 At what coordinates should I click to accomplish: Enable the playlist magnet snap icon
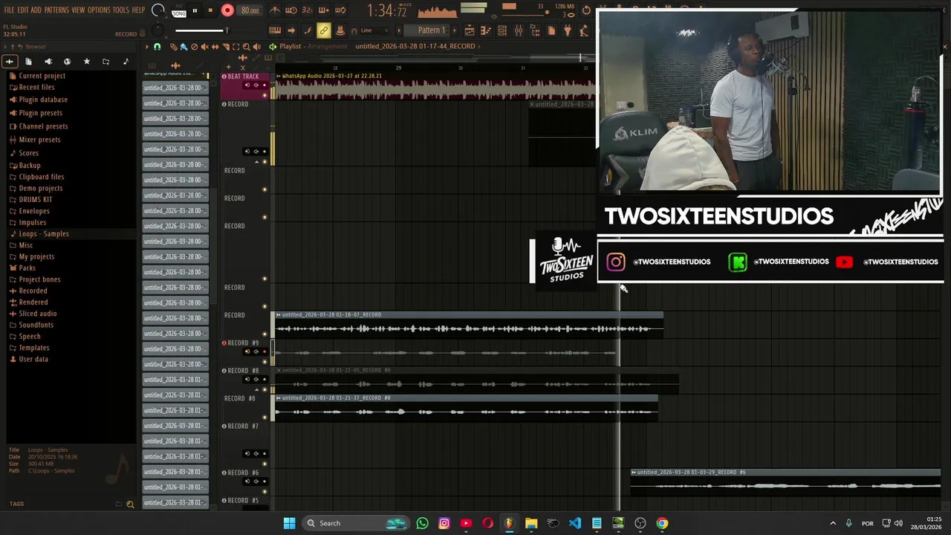pyautogui.click(x=157, y=46)
